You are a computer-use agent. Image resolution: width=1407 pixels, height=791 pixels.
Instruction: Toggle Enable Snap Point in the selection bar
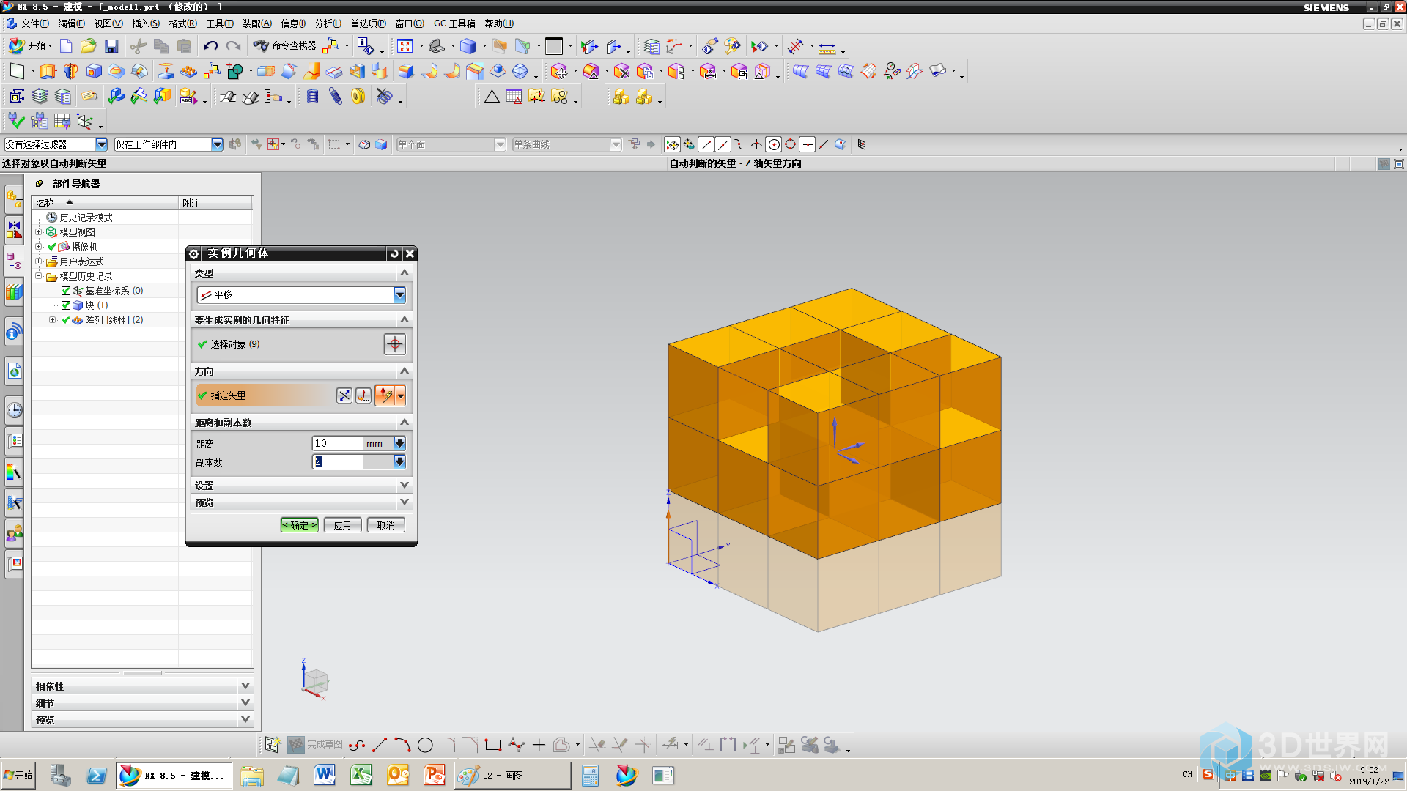pos(672,145)
